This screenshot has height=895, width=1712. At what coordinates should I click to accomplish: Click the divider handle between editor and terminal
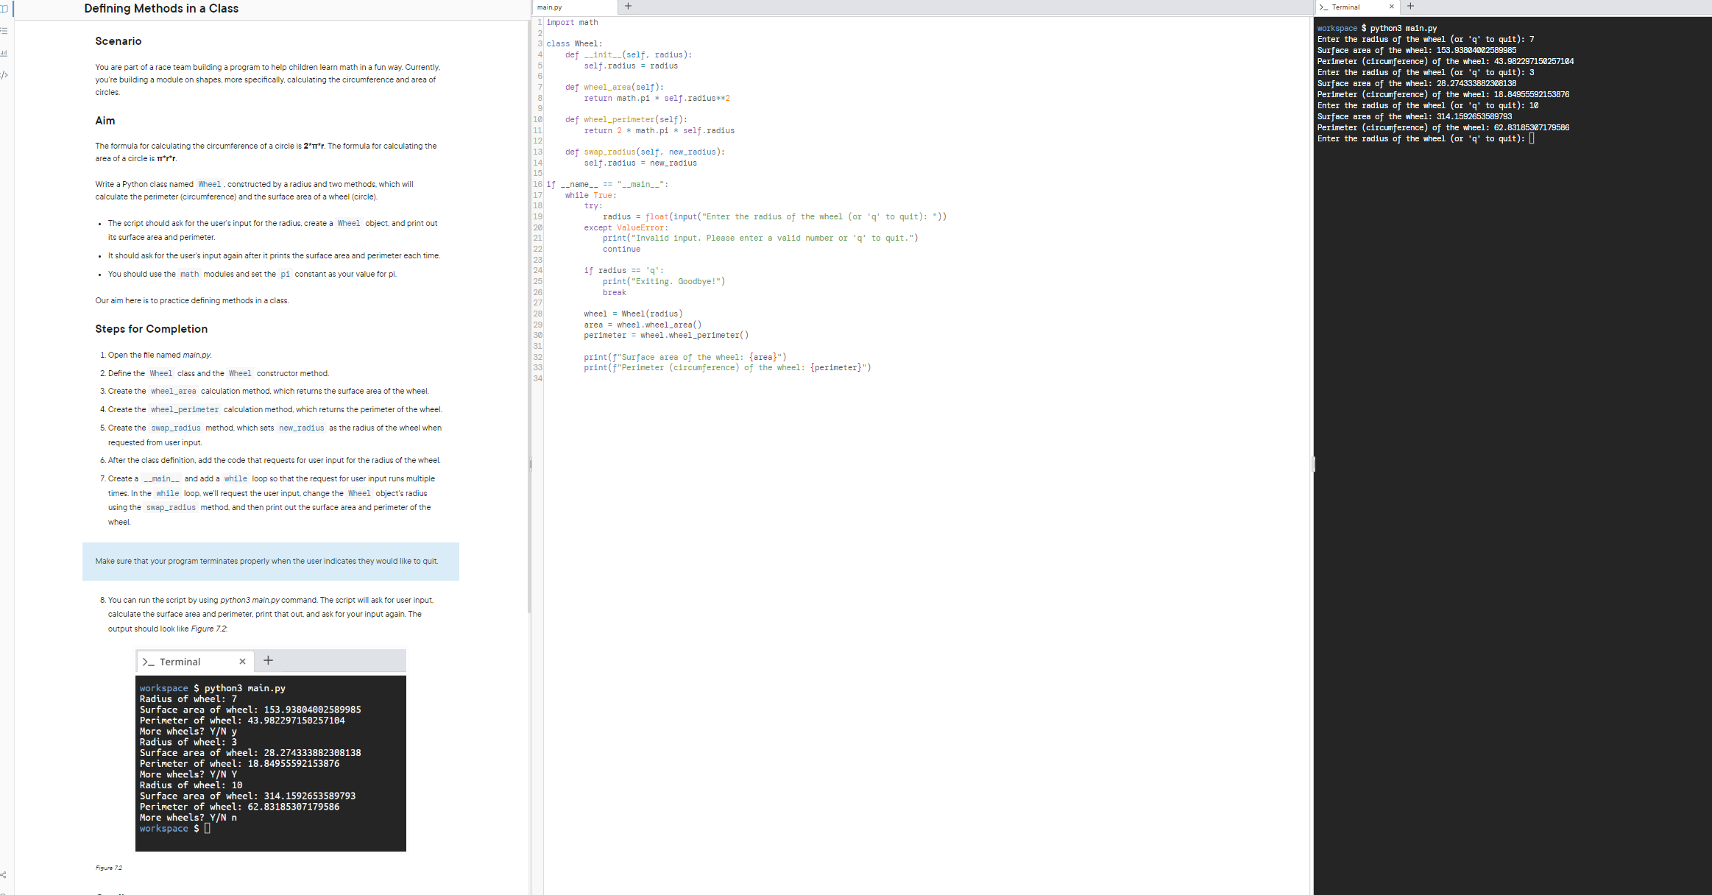point(1313,464)
